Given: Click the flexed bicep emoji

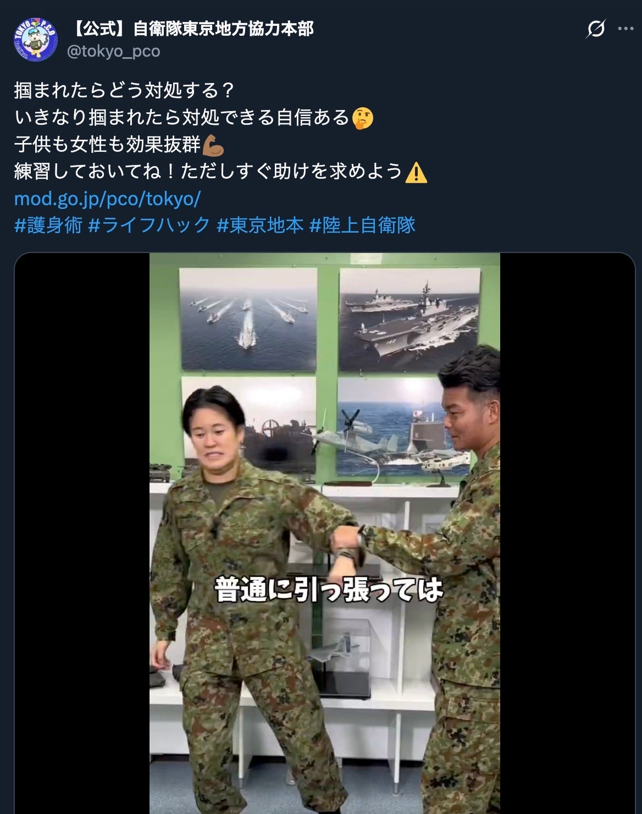Looking at the screenshot, I should coord(213,145).
